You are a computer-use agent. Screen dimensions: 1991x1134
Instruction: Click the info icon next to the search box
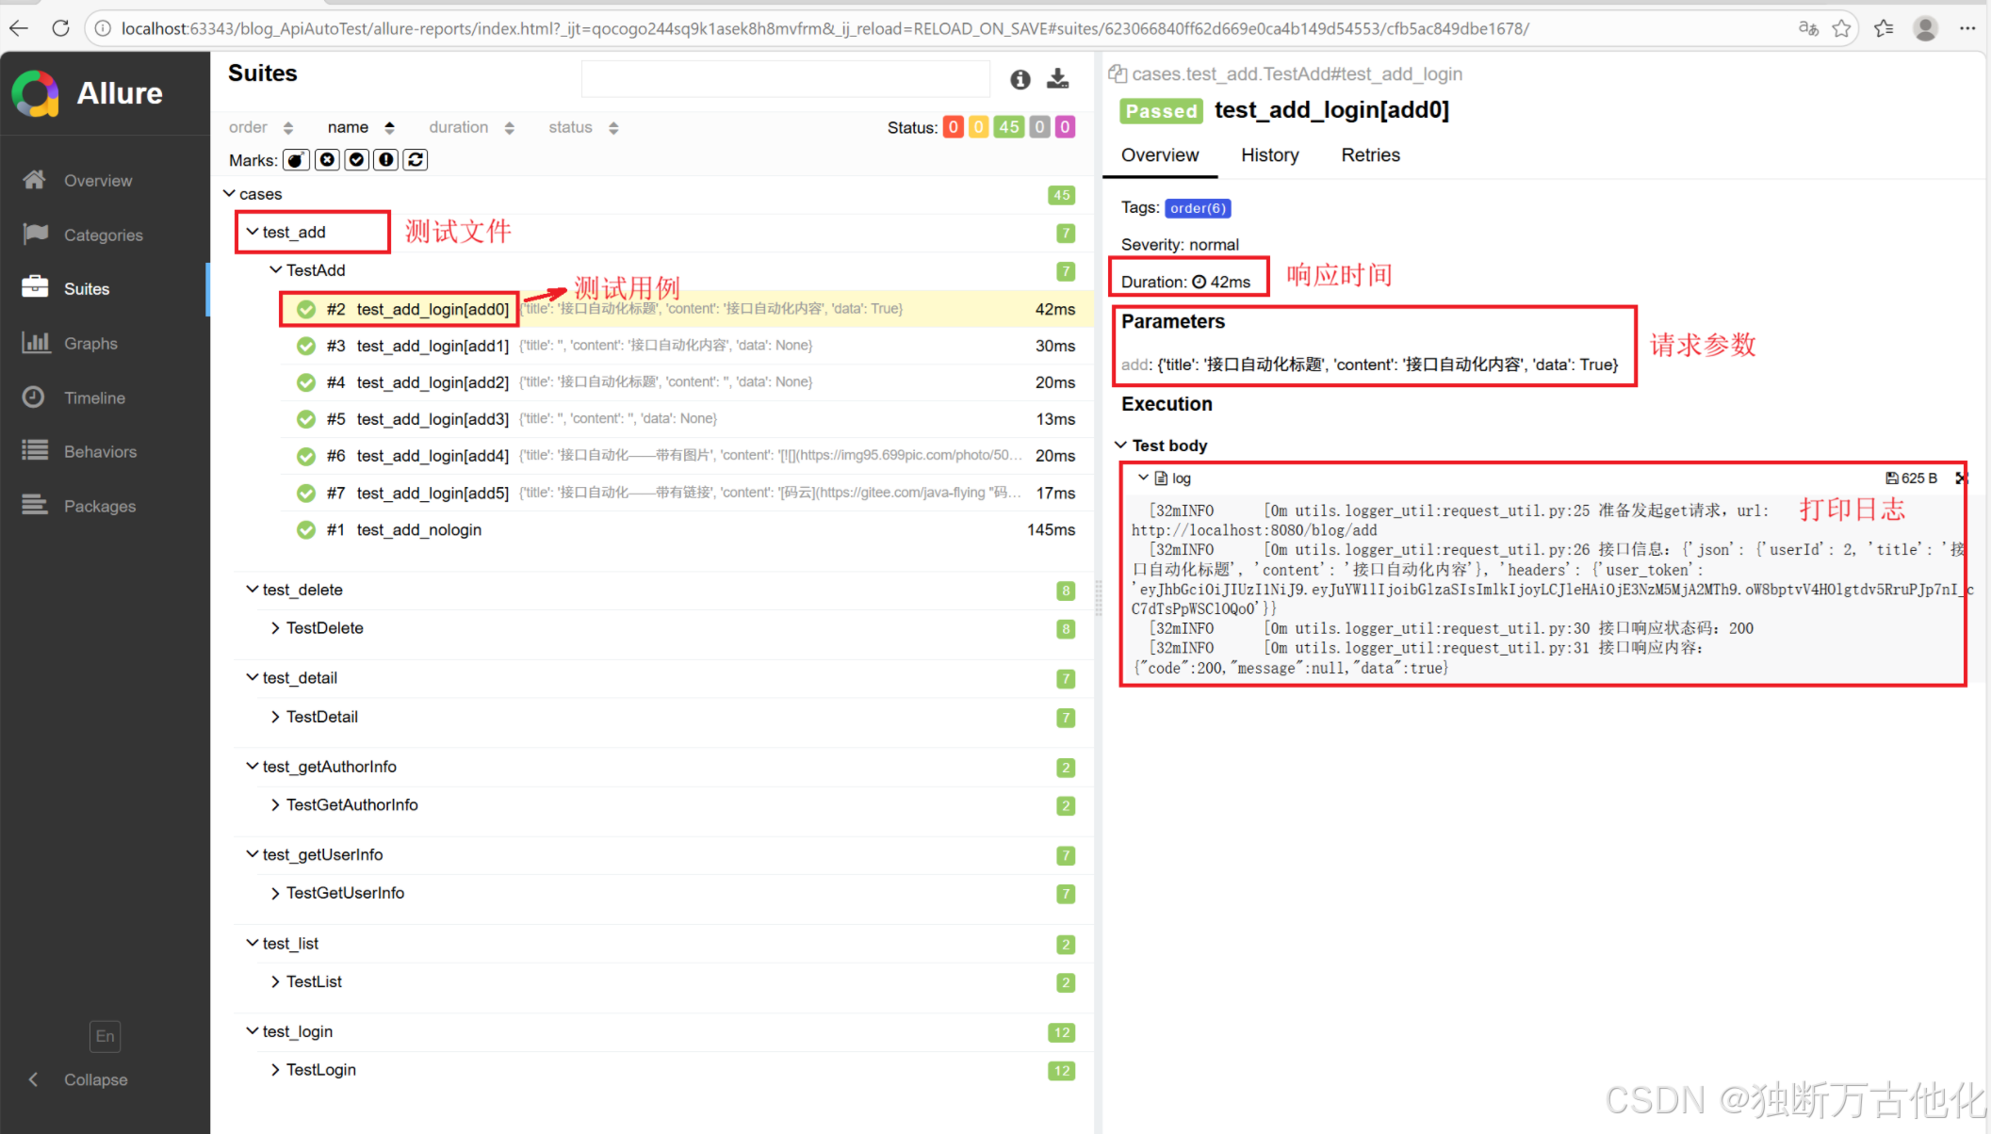click(1020, 80)
